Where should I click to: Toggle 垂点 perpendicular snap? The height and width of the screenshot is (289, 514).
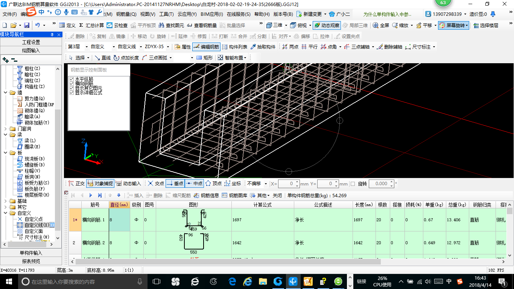175,184
